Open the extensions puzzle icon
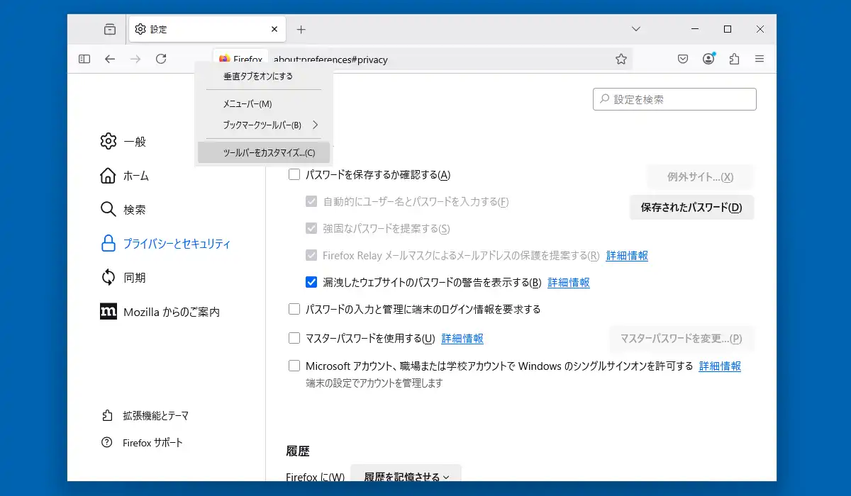851x496 pixels. pyautogui.click(x=734, y=59)
